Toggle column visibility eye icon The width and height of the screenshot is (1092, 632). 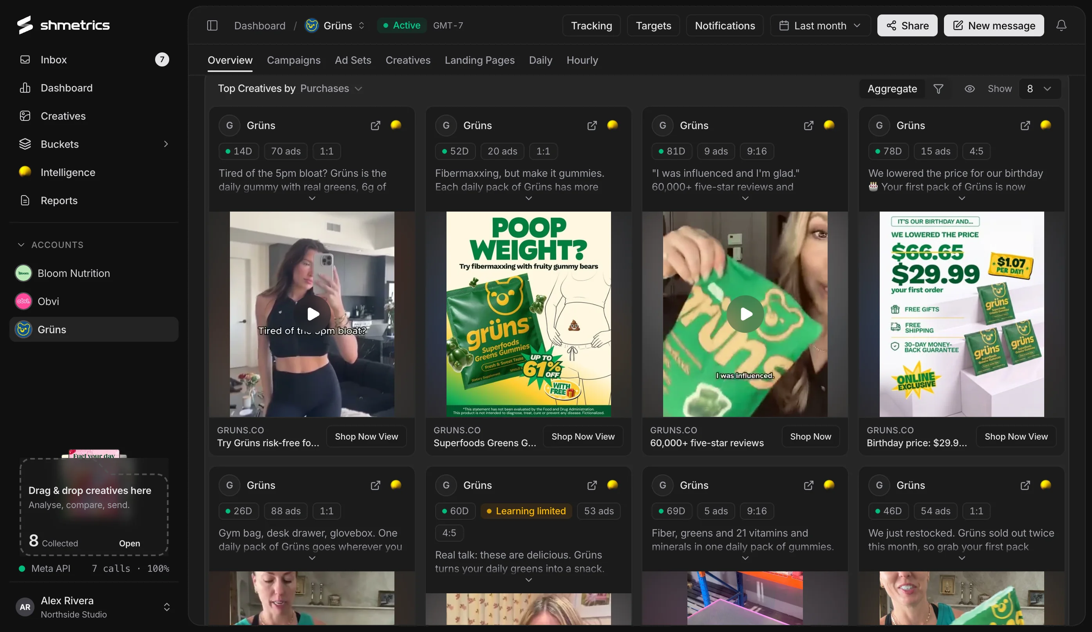[x=969, y=89]
